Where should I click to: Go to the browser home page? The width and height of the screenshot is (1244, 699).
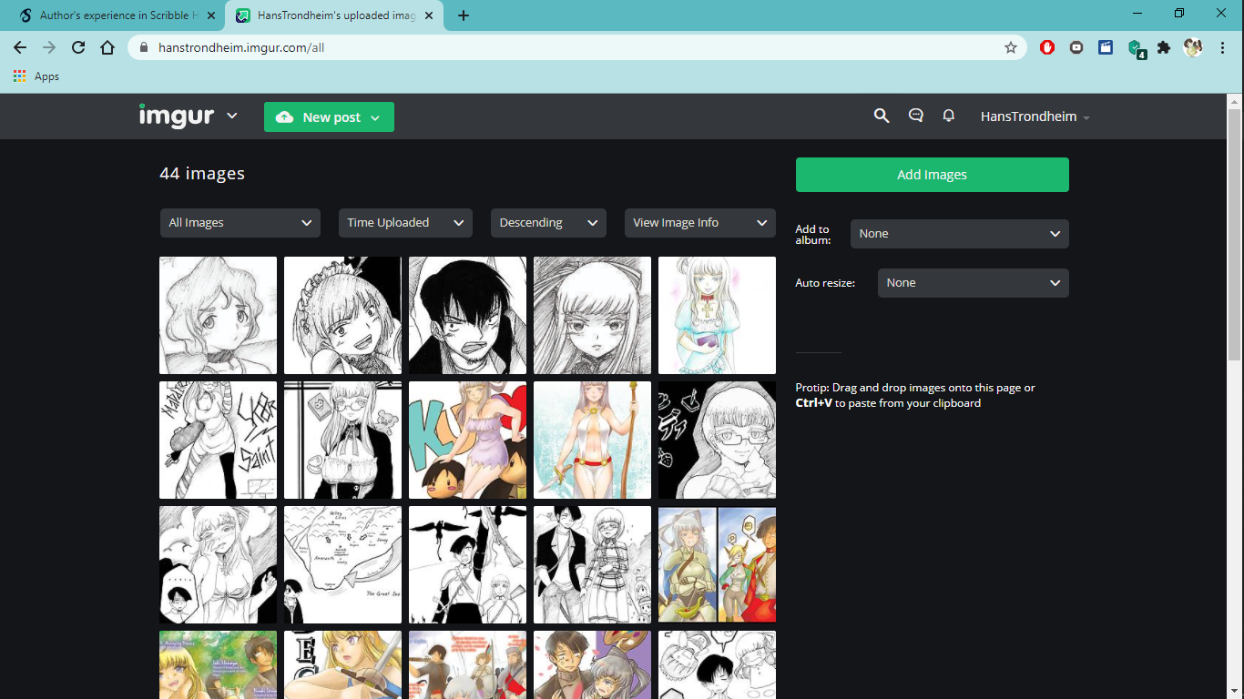pos(107,47)
